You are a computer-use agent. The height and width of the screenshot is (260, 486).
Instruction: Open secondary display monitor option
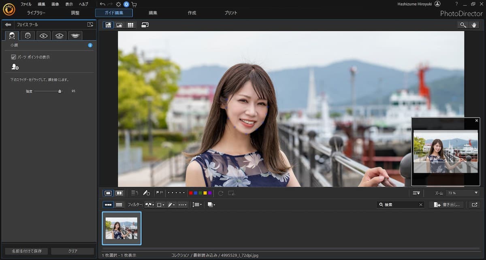145,25
